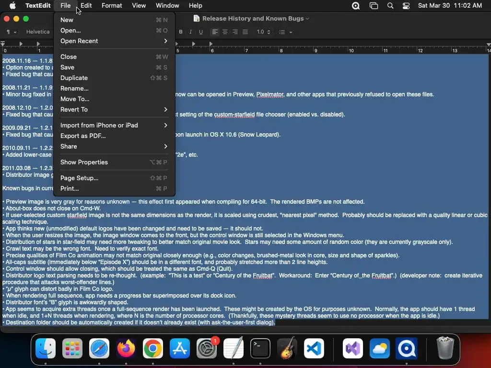Click the 'Known bugs in' heading line
This screenshot has height=368, width=491.
[28, 188]
